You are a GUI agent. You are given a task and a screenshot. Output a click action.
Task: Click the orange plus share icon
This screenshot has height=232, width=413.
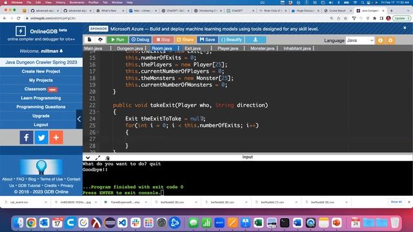(56, 137)
